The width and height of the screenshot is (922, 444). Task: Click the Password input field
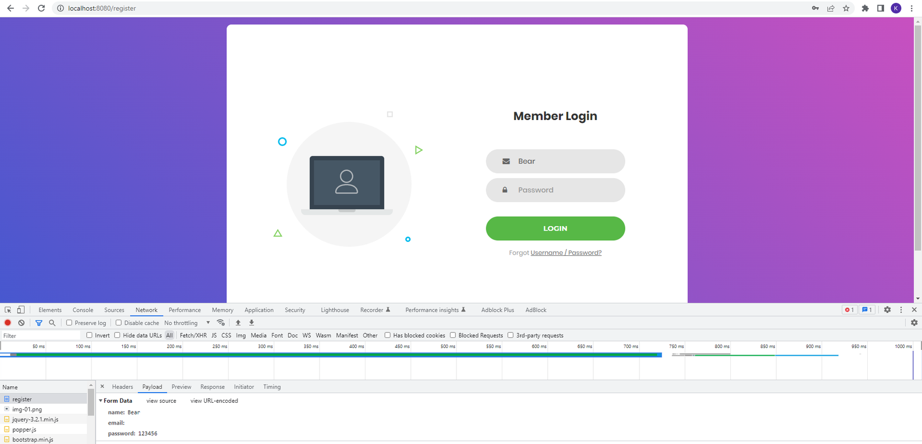click(555, 190)
